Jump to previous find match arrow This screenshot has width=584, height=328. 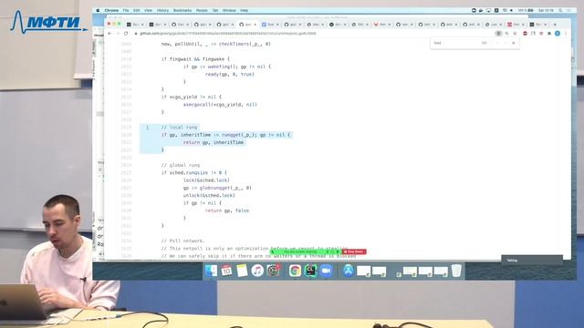click(496, 43)
